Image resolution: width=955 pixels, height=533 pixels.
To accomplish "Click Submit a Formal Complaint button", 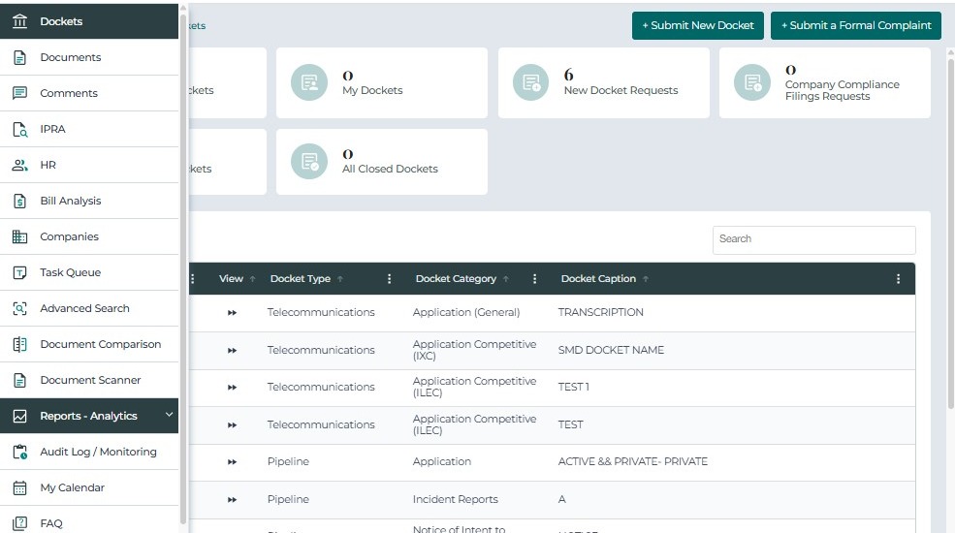I will pos(856,25).
